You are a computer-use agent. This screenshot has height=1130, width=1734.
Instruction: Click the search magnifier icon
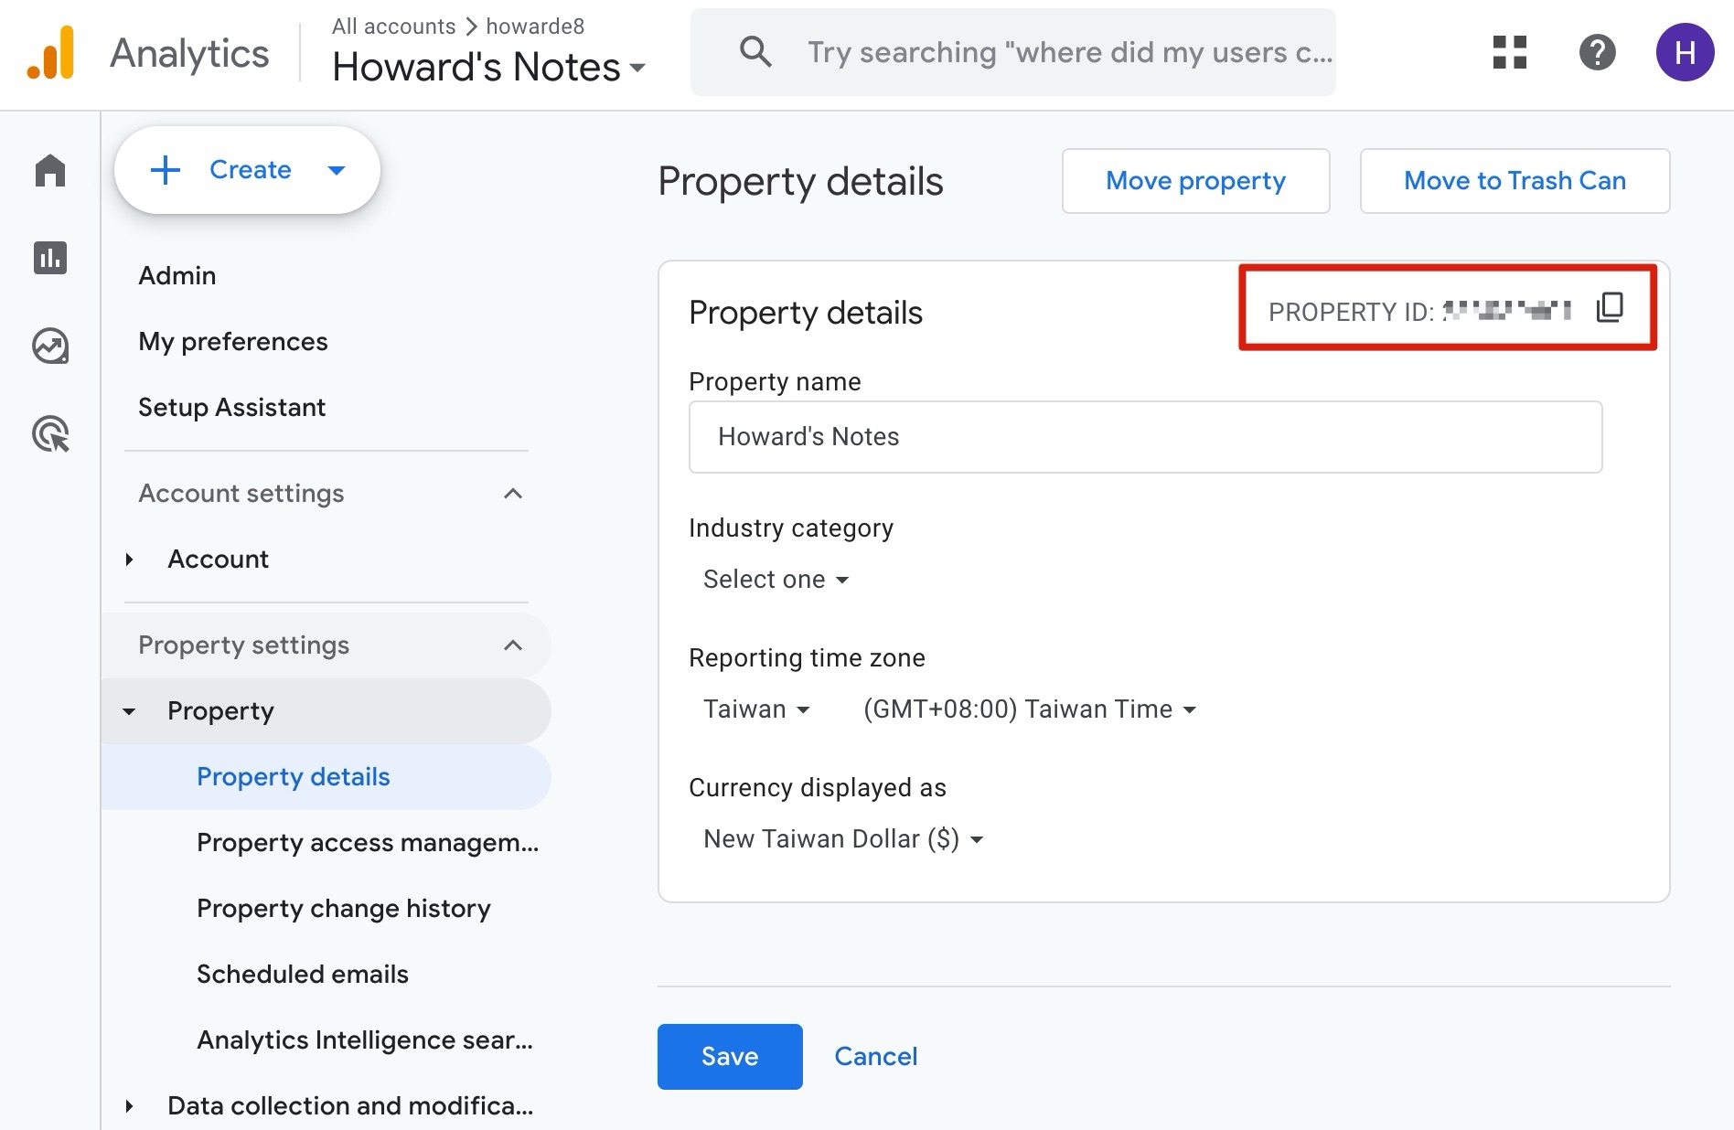[755, 52]
